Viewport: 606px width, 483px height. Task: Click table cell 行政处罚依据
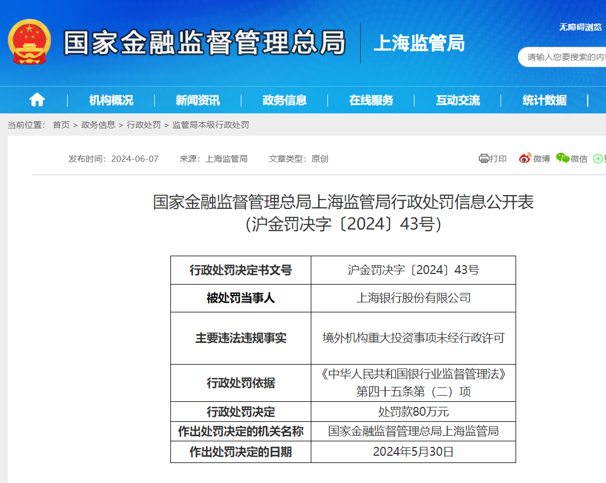pyautogui.click(x=241, y=383)
